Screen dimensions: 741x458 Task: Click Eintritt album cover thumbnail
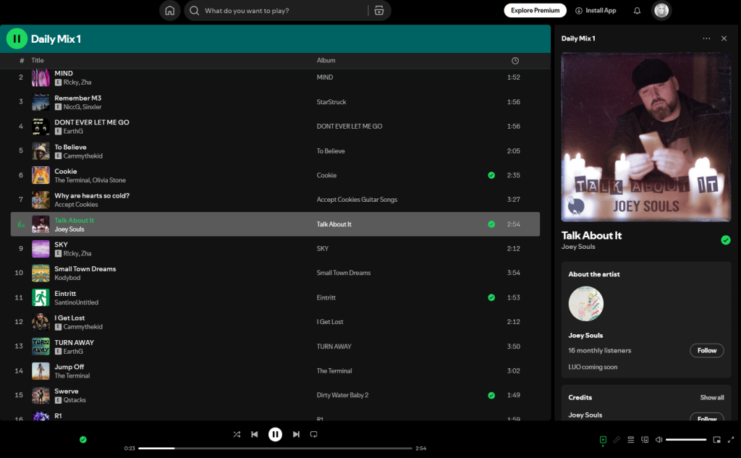(x=41, y=297)
